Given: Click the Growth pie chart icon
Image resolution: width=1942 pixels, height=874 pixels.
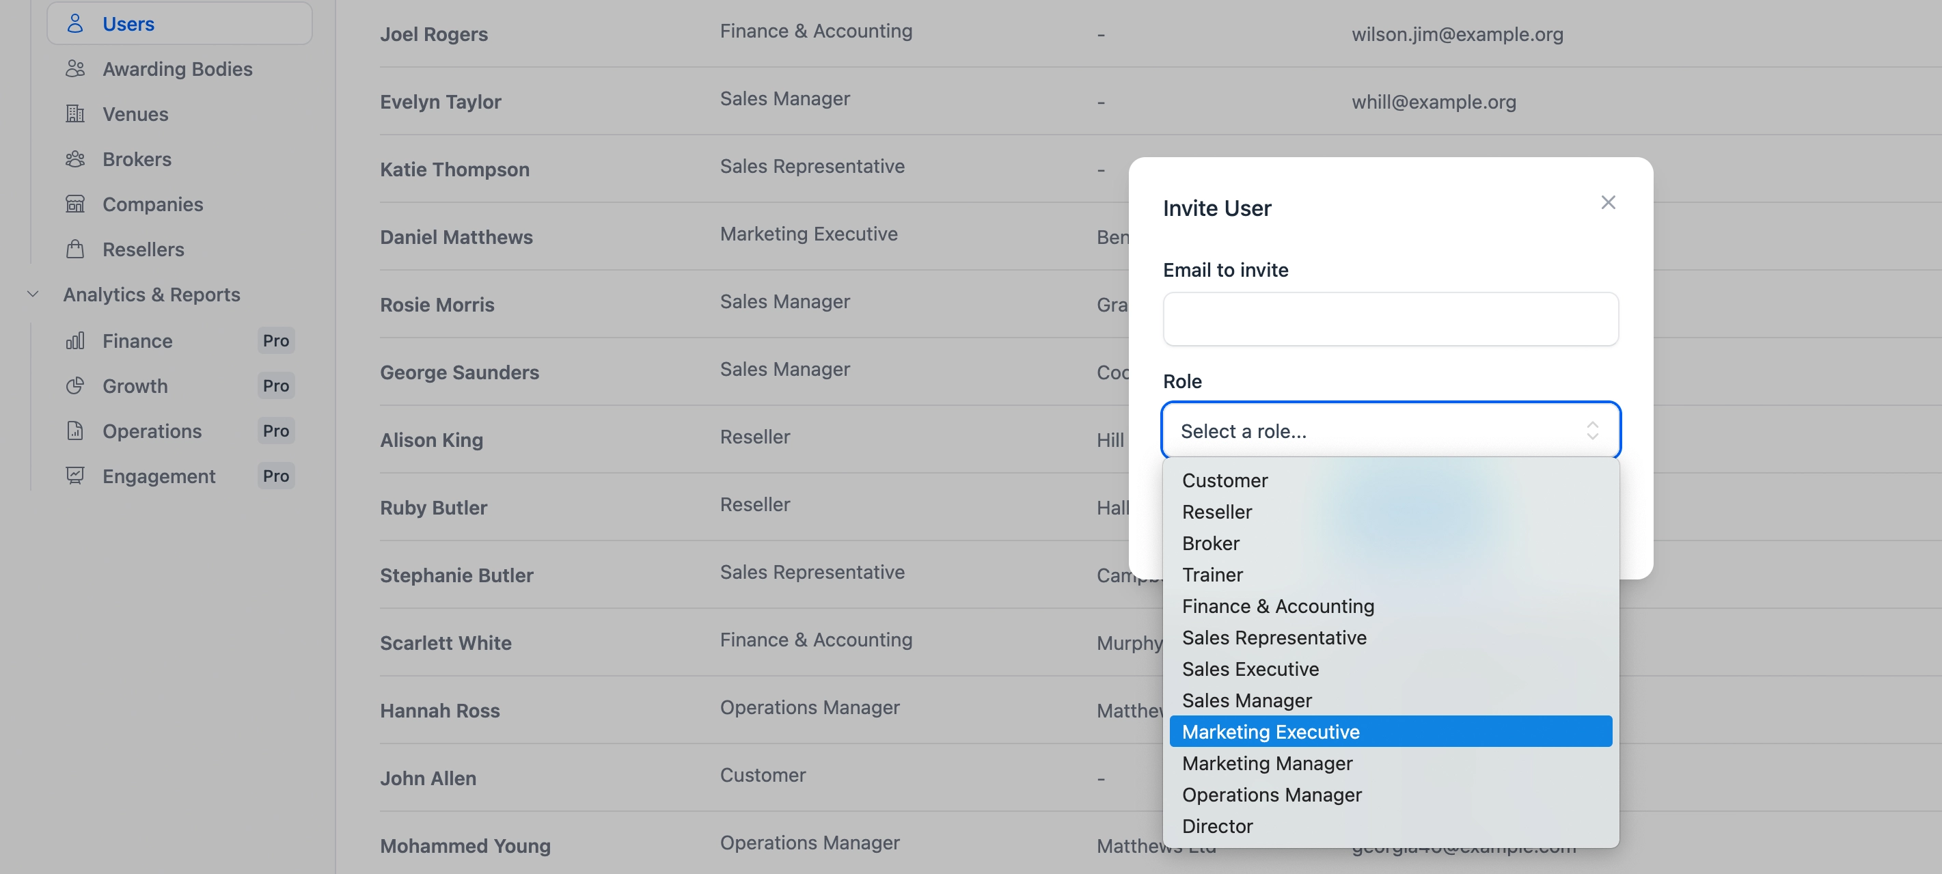Looking at the screenshot, I should pos(74,386).
